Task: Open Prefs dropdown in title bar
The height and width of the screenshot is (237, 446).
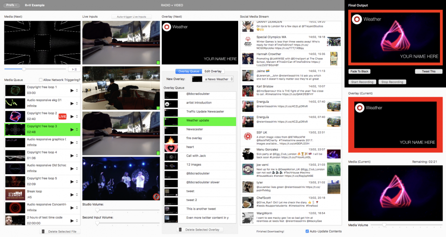Action: 12,5
